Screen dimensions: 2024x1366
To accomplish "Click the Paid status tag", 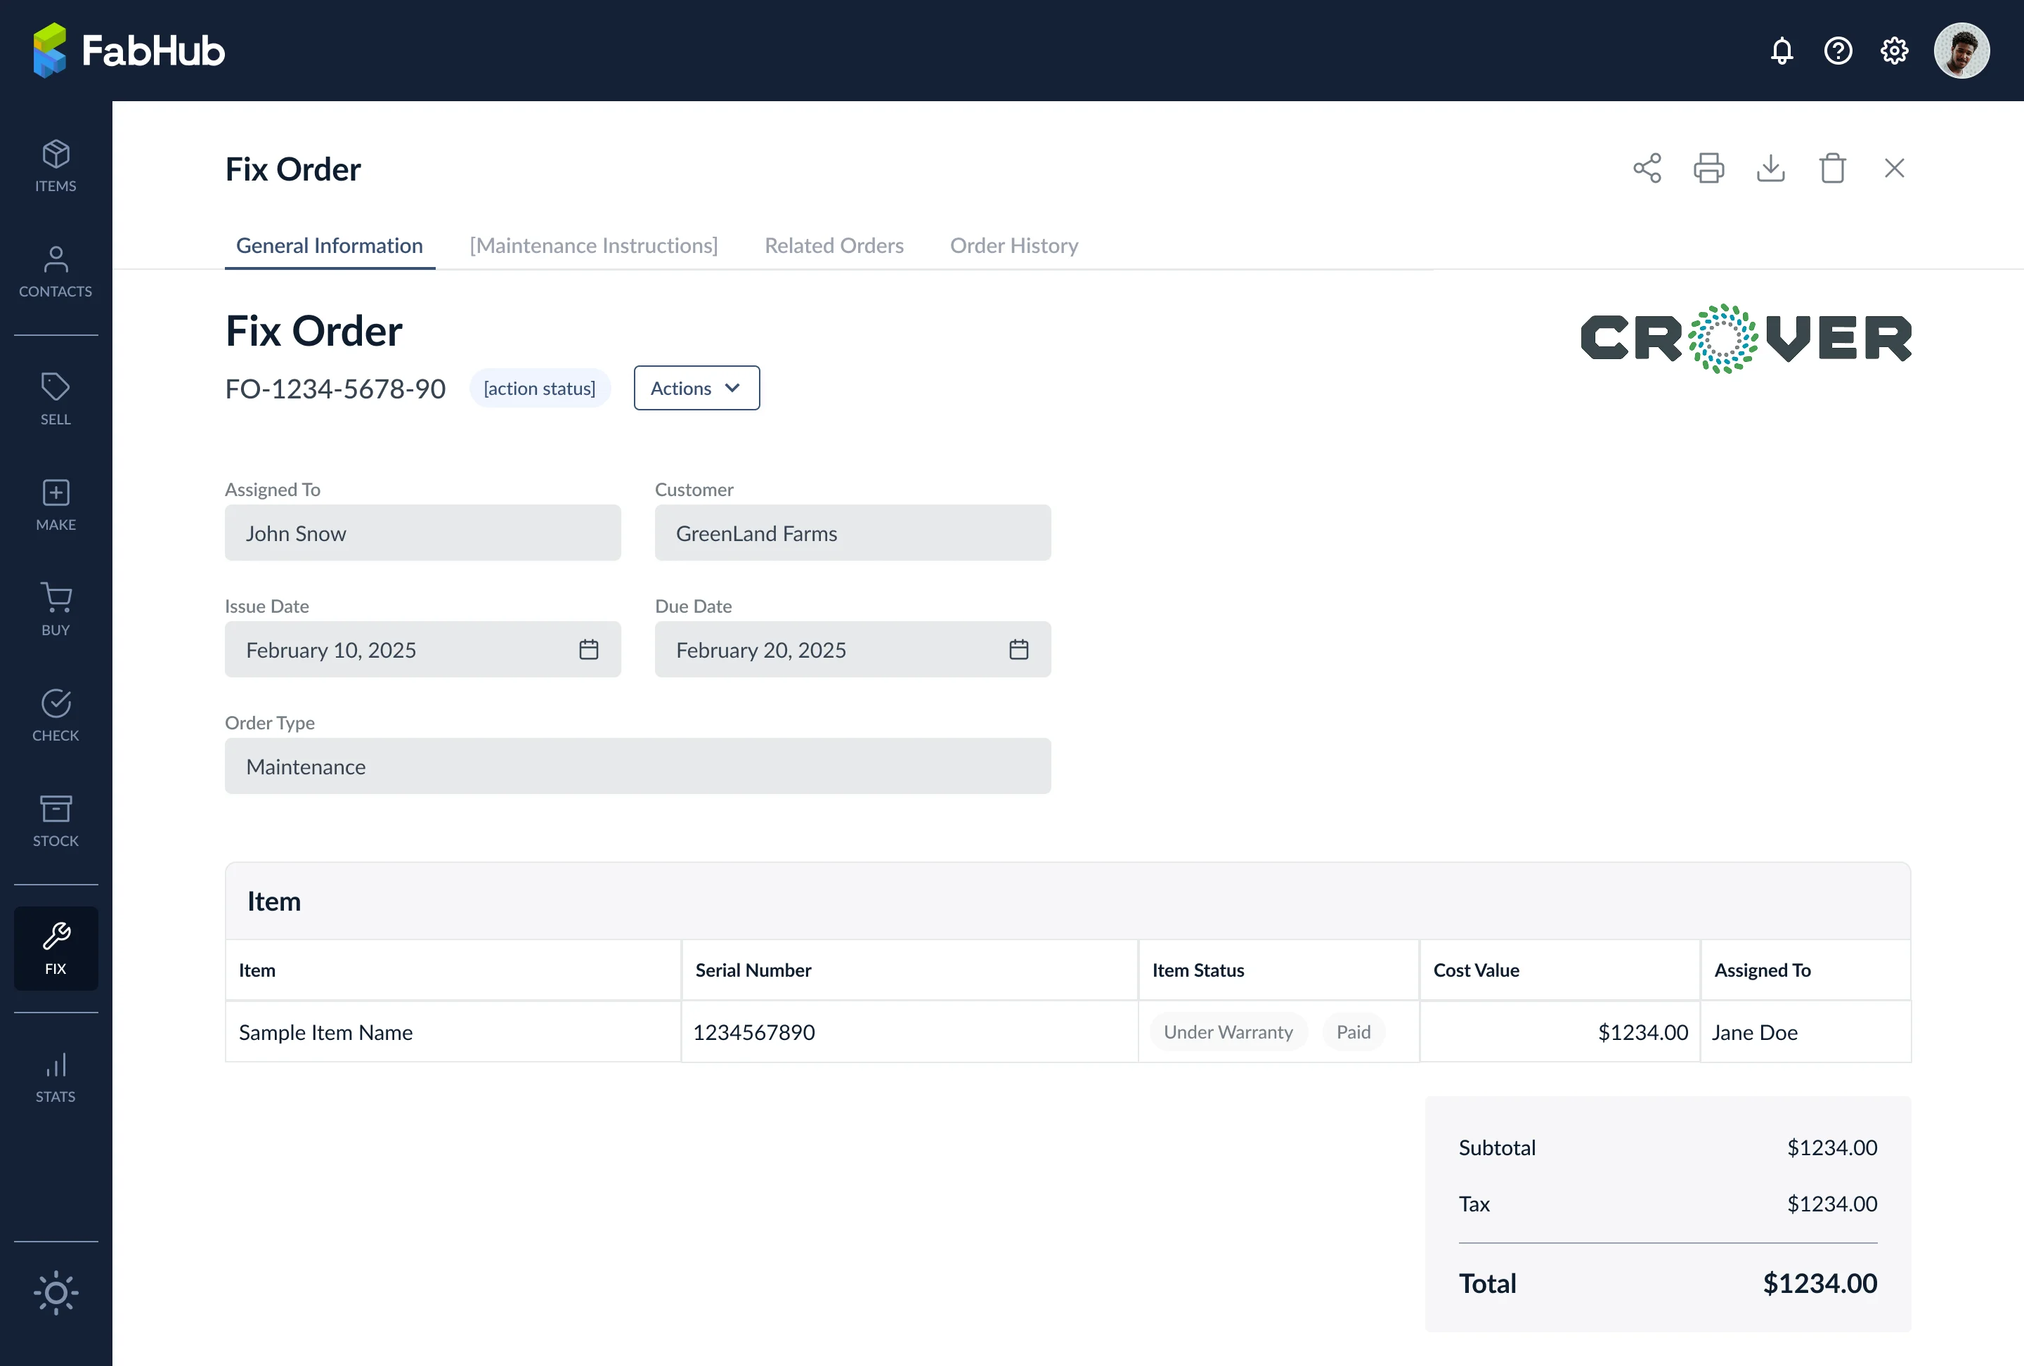I will click(1354, 1032).
